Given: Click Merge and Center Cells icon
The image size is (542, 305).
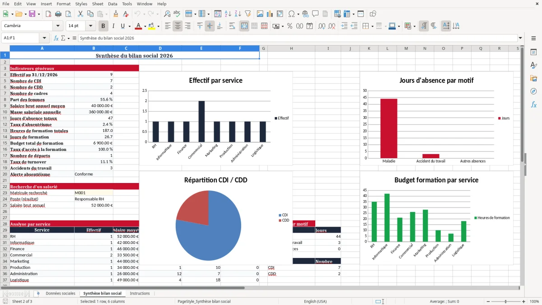Looking at the screenshot, I should 244,26.
